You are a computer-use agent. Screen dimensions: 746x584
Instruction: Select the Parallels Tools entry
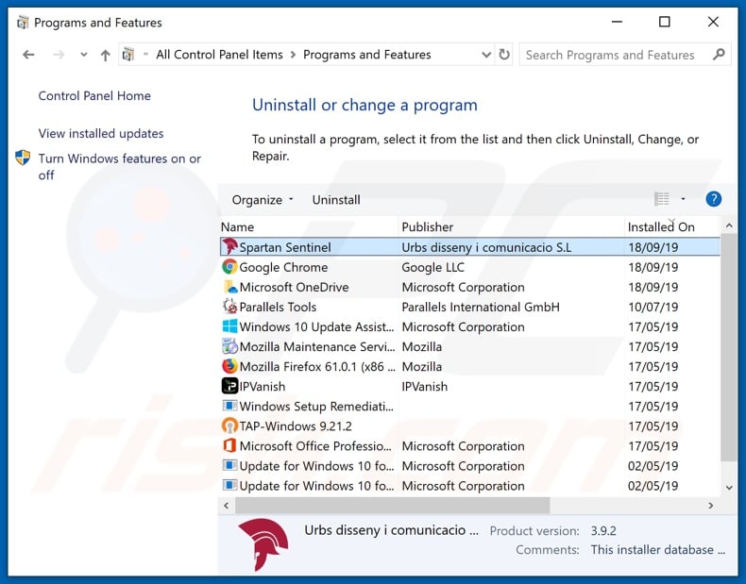(278, 307)
